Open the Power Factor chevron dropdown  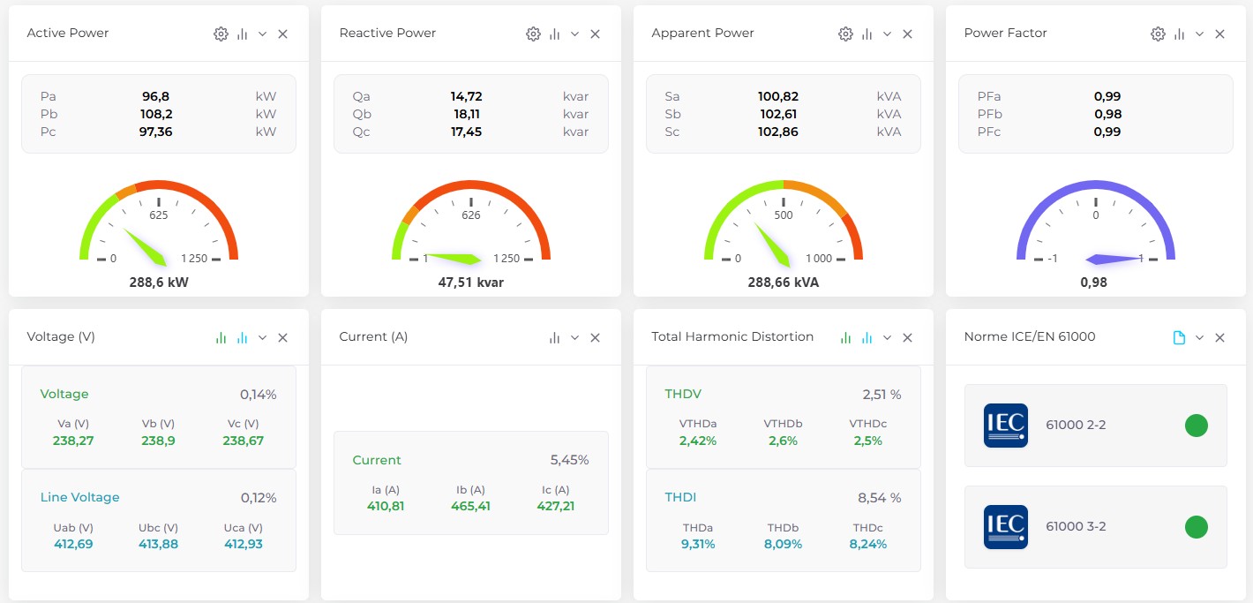coord(1199,34)
